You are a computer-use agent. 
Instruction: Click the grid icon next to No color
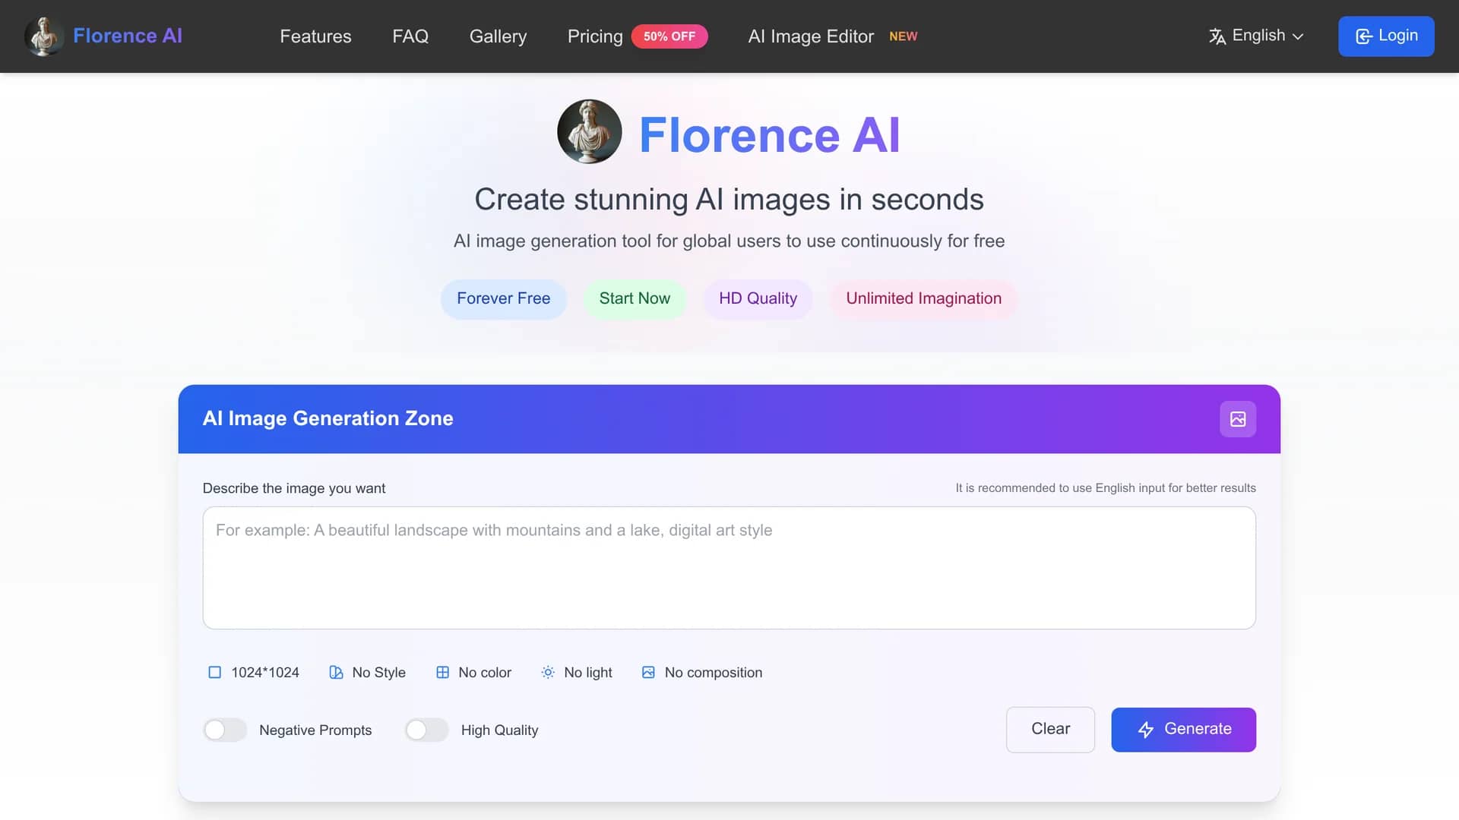coord(442,673)
